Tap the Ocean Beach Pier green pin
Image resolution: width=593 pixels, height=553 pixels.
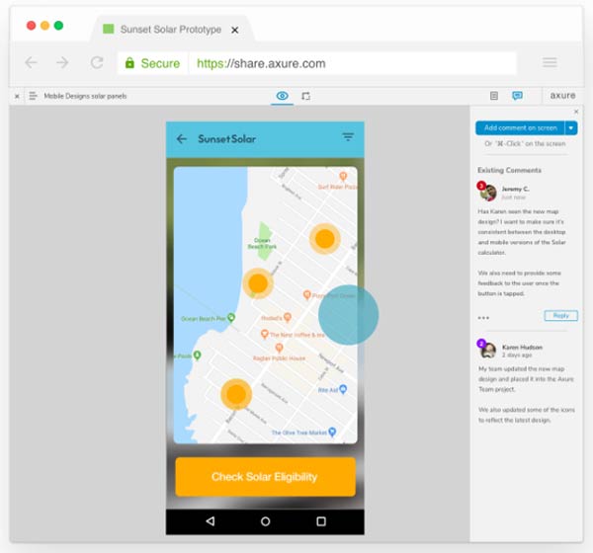pos(231,318)
